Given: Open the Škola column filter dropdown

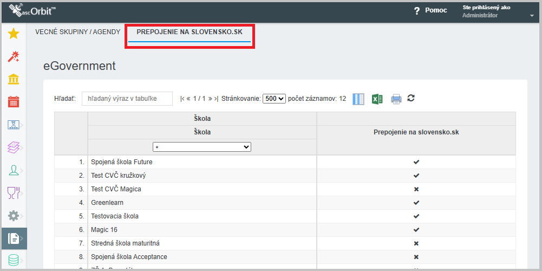Looking at the screenshot, I should [x=202, y=147].
